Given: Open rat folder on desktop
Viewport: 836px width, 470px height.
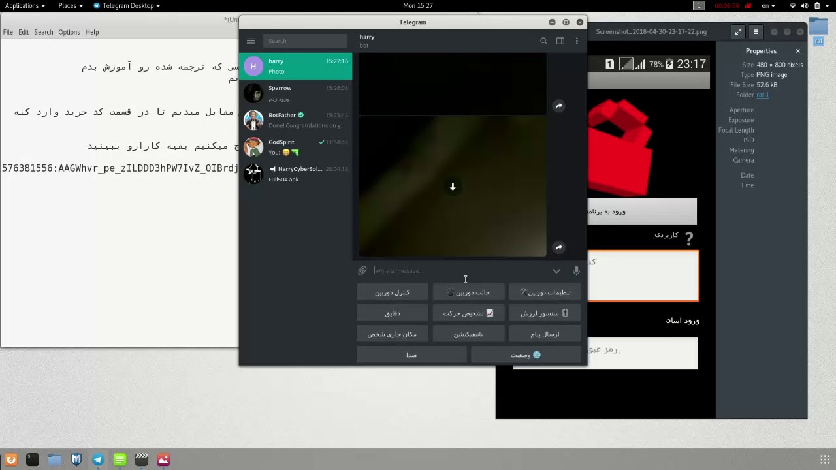Looking at the screenshot, I should point(818,31).
